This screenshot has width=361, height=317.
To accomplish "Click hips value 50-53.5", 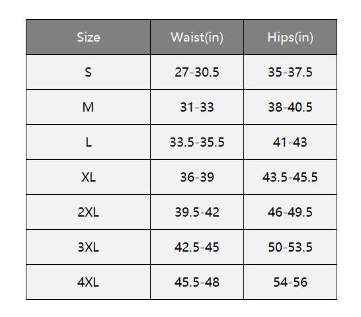I will click(290, 247).
